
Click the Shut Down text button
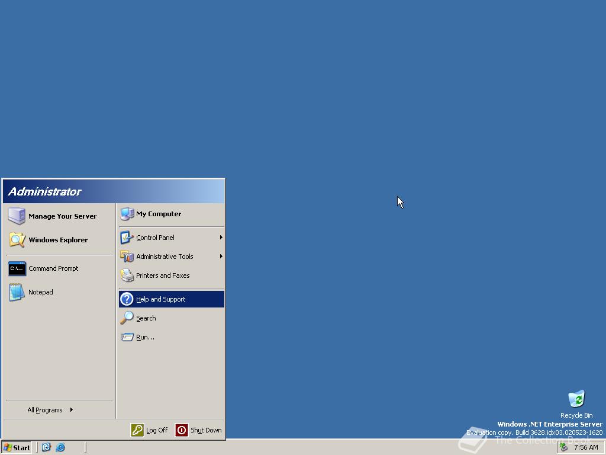pyautogui.click(x=206, y=430)
